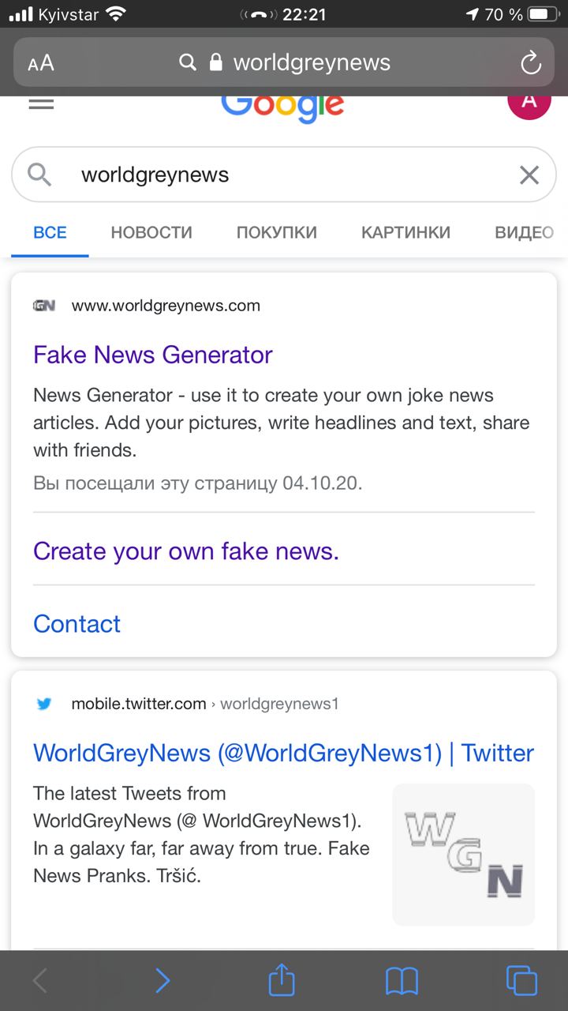Tap the magnifier icon in search box
This screenshot has height=1011, width=568.
[39, 175]
